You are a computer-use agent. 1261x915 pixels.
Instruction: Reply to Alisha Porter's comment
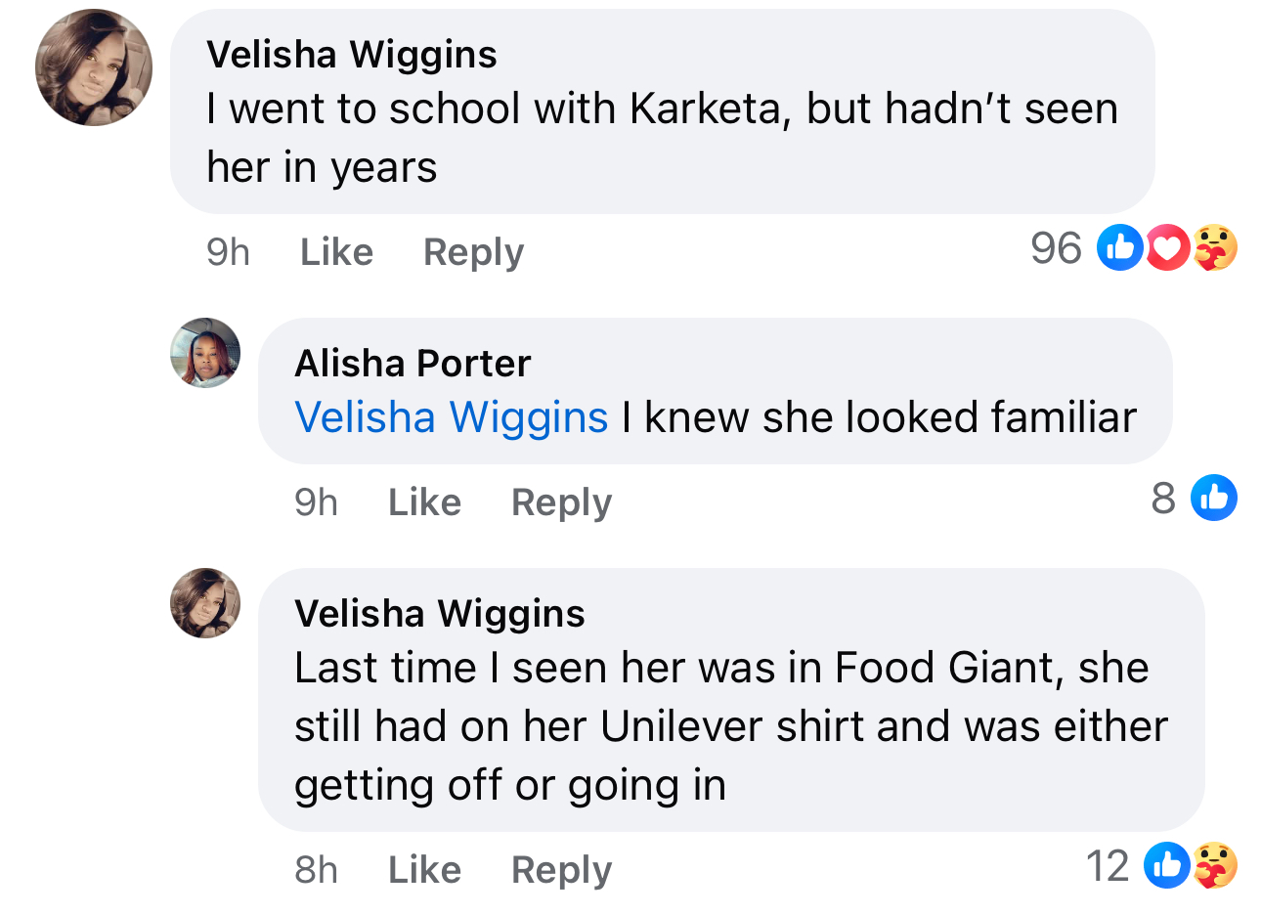click(x=561, y=502)
